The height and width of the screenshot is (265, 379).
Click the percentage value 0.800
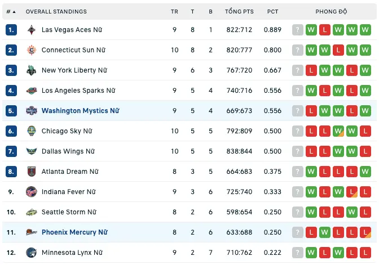pos(272,50)
